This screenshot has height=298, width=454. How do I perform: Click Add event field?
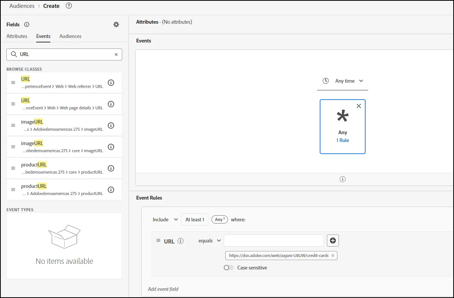point(163,289)
